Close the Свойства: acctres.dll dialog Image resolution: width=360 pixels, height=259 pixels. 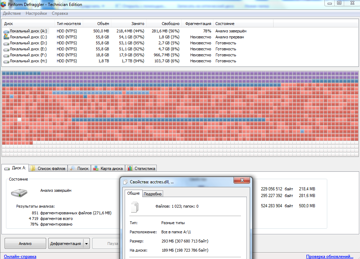click(x=242, y=180)
